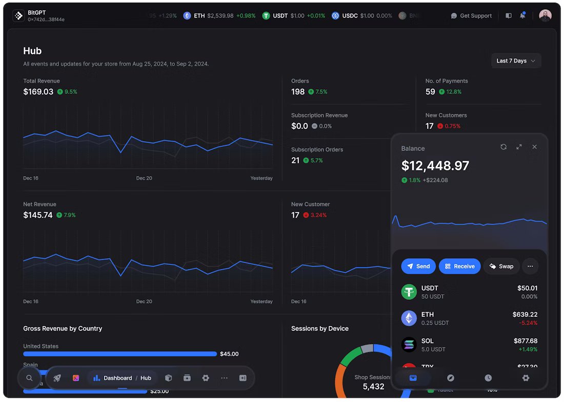Click the Receive button
Image resolution: width=564 pixels, height=402 pixels.
pyautogui.click(x=459, y=266)
